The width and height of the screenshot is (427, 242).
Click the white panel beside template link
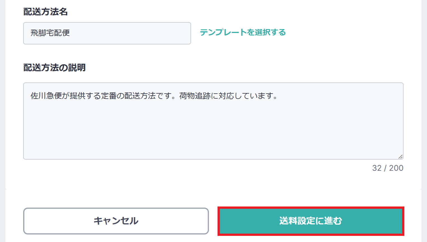coord(350,32)
